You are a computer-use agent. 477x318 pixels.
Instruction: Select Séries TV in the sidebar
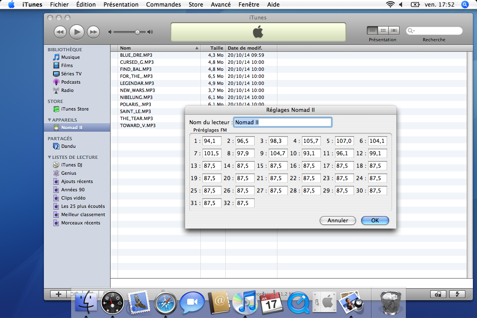click(71, 74)
